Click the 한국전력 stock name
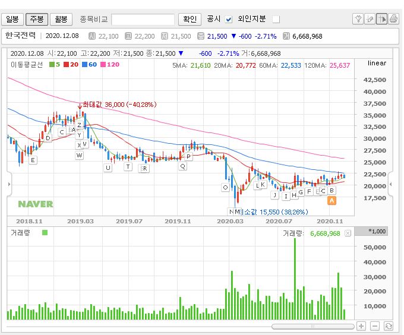404x335 pixels. [20, 36]
